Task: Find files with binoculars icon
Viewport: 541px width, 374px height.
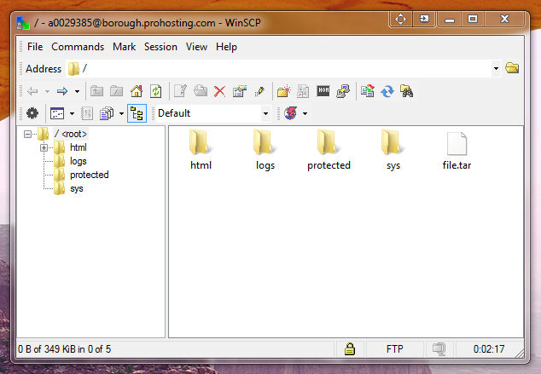Action: 407,91
